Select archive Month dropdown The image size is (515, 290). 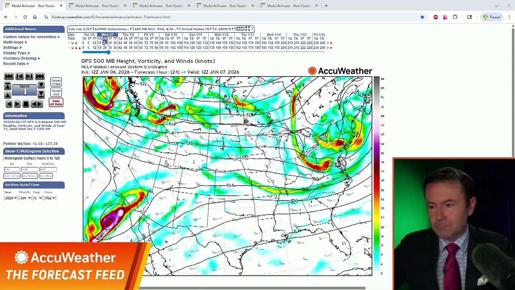click(x=25, y=198)
